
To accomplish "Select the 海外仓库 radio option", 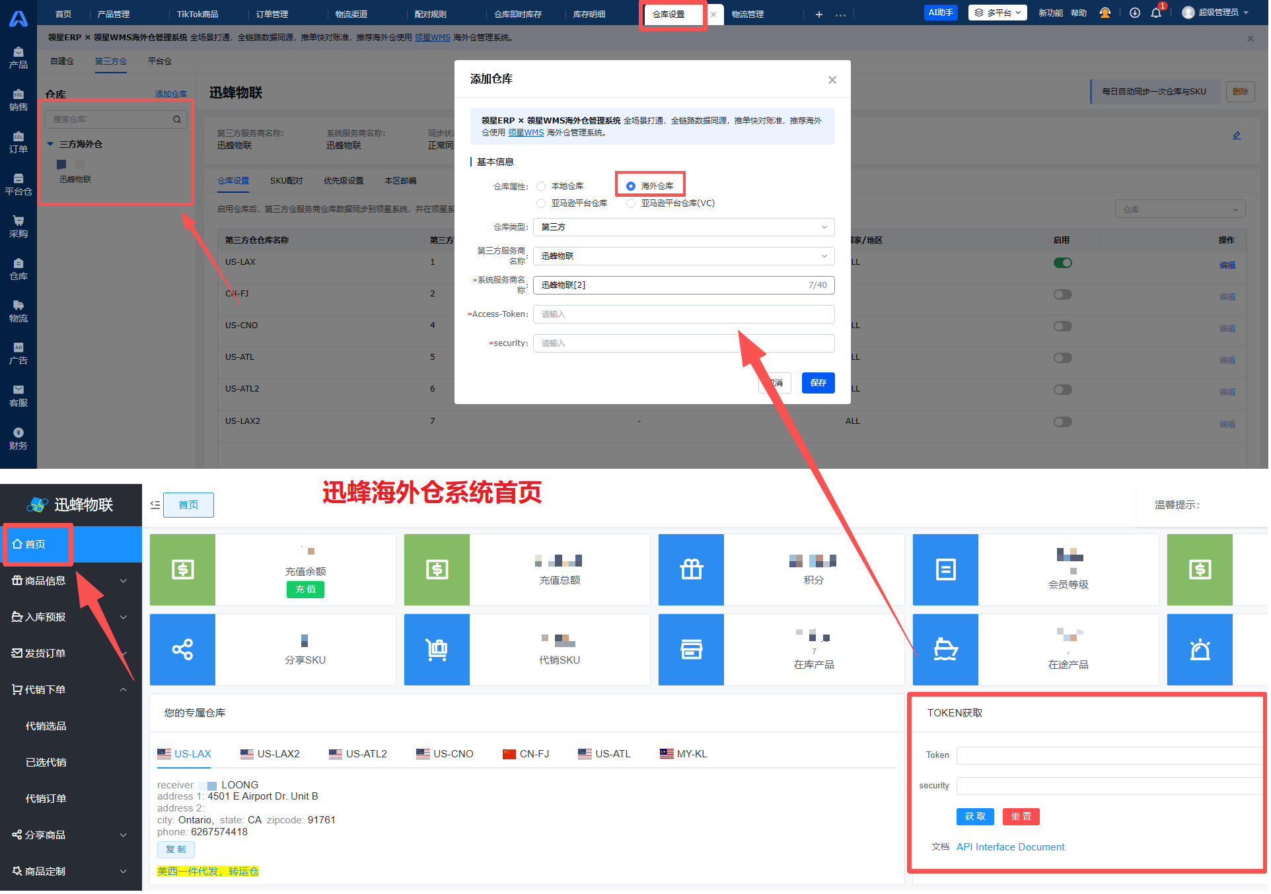I will 631,186.
